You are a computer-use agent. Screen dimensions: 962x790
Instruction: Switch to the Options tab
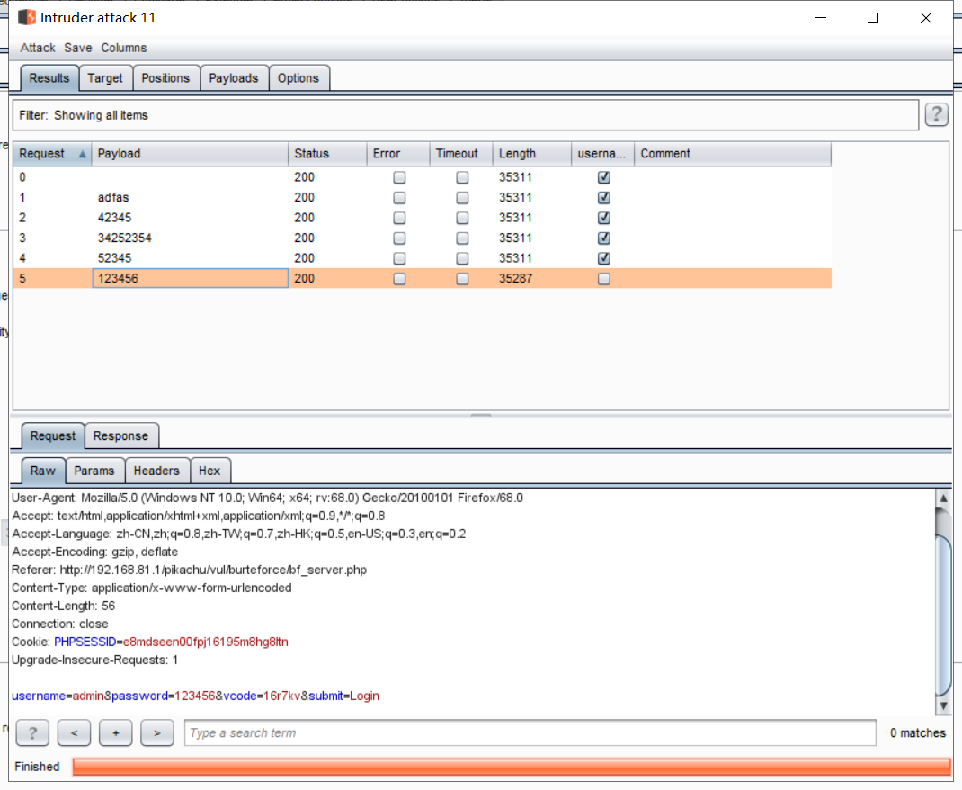coord(298,78)
